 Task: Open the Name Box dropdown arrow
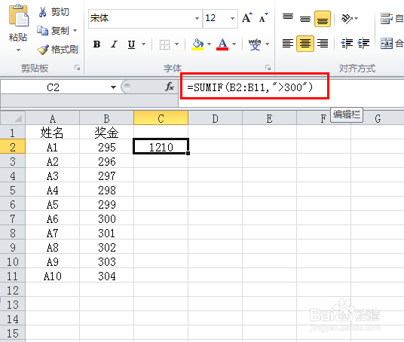pyautogui.click(x=113, y=87)
